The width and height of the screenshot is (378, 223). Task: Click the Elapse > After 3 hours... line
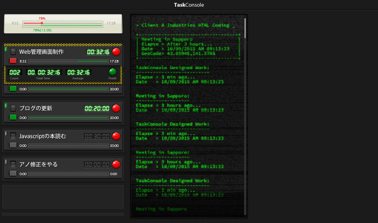click(x=177, y=44)
